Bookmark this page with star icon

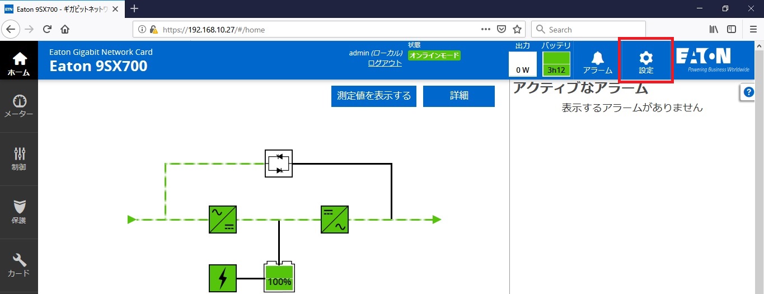pos(517,29)
